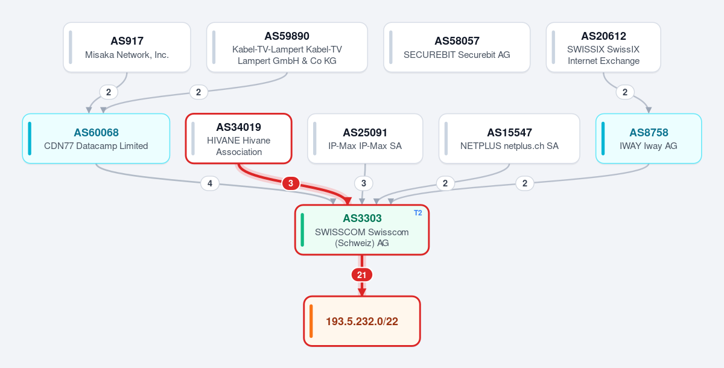This screenshot has height=368, width=724.
Task: Click the 2 edge badge below AS59890
Action: click(198, 92)
